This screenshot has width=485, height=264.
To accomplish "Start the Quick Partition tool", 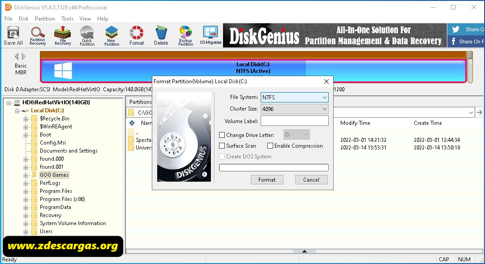I will point(87,35).
